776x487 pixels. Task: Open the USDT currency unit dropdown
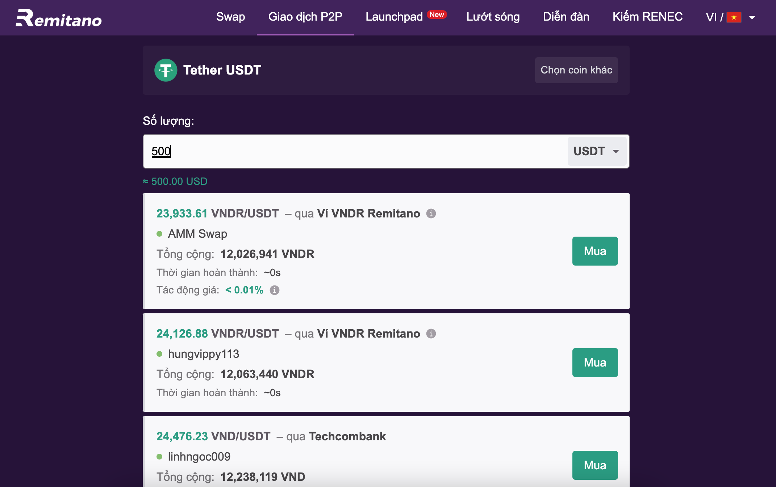point(597,151)
